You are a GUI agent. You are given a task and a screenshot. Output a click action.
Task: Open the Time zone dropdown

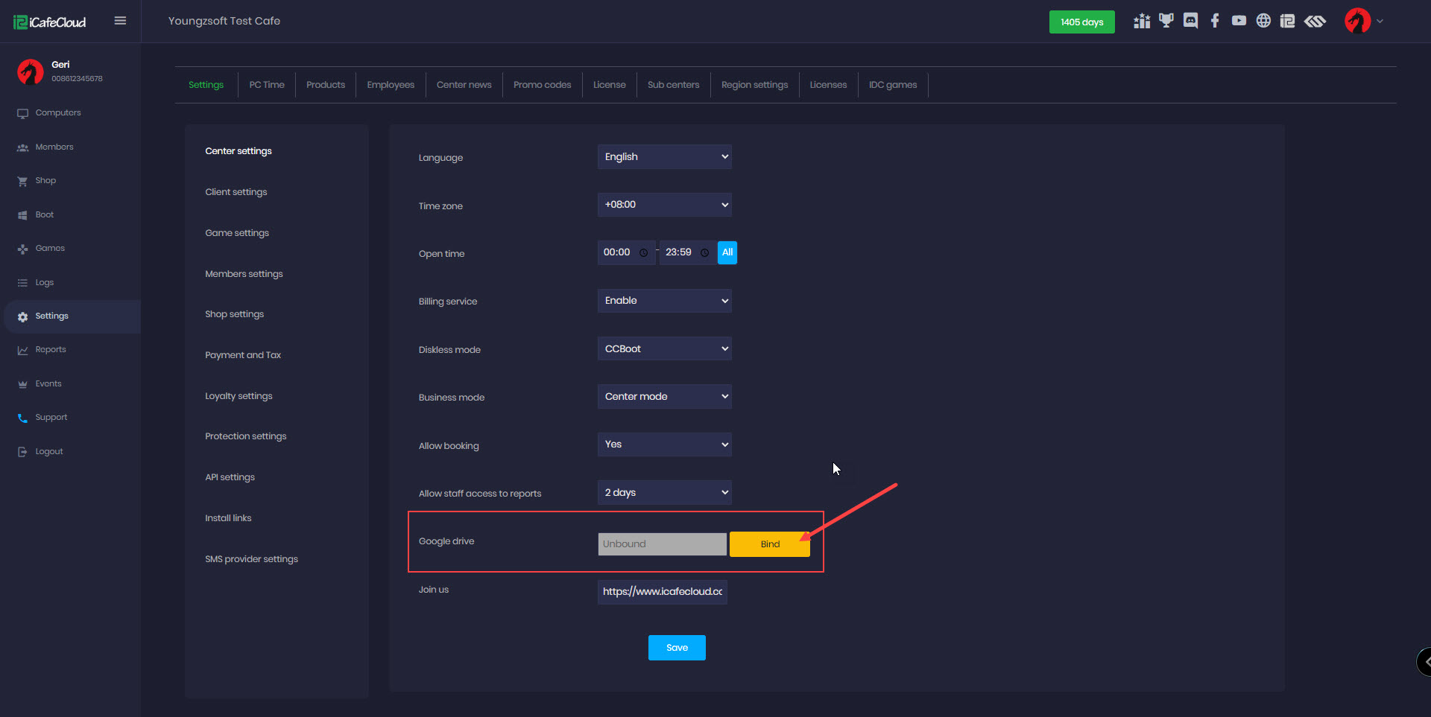(x=664, y=205)
